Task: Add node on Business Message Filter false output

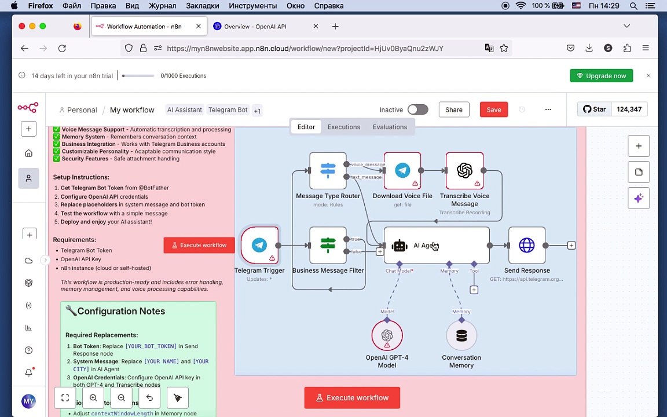Action: [x=379, y=252]
